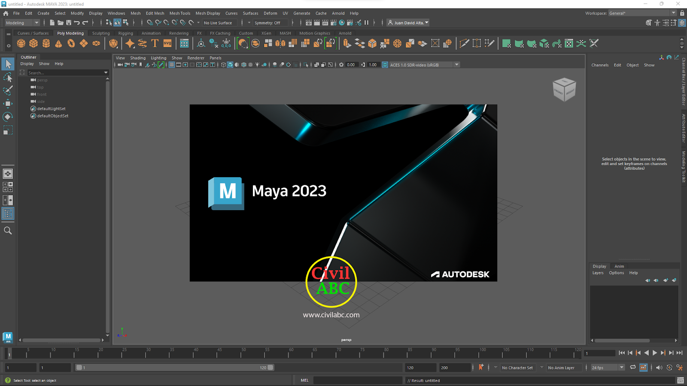This screenshot has height=386, width=687.
Task: Create a polygon torus from the shelf
Action: click(x=71, y=43)
